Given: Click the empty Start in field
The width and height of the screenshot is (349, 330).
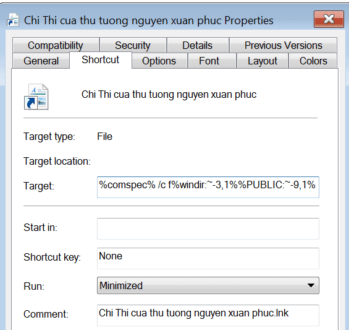Looking at the screenshot, I should pos(208,228).
